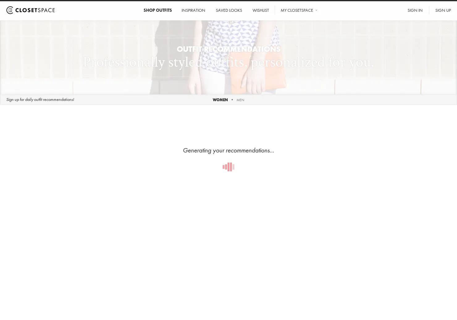Go to the Inspiration page
The height and width of the screenshot is (320, 457).
[193, 10]
